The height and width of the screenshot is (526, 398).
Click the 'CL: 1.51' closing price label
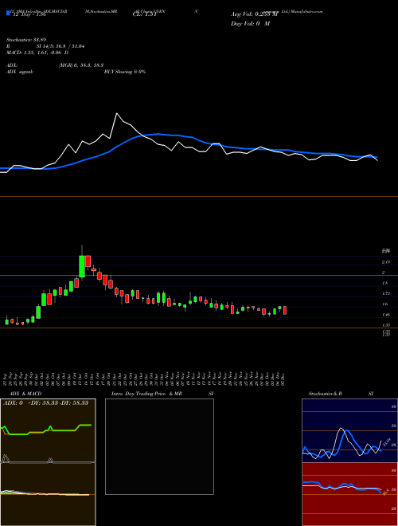click(145, 14)
